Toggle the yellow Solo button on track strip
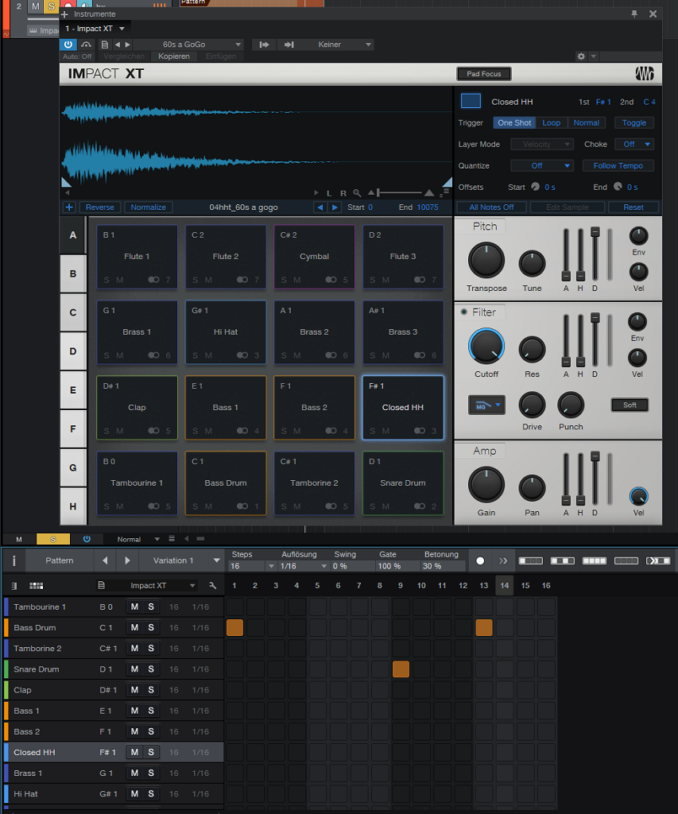The width and height of the screenshot is (678, 814). pyautogui.click(x=53, y=540)
